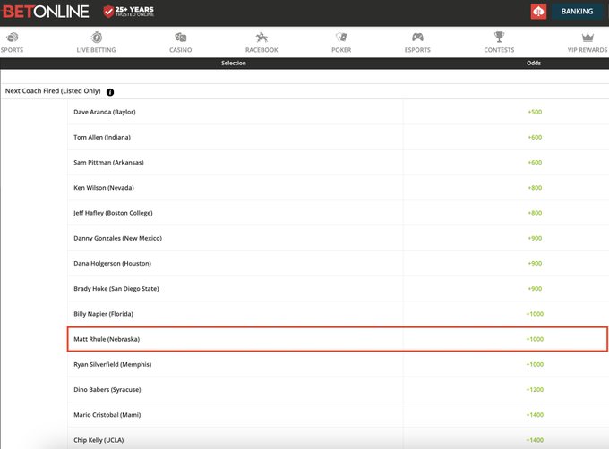609x449 pixels.
Task: Open the Sports section icon
Action: click(12, 38)
